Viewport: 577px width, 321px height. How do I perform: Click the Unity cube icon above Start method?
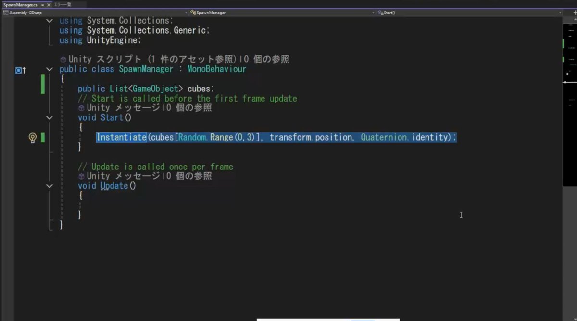(x=81, y=108)
